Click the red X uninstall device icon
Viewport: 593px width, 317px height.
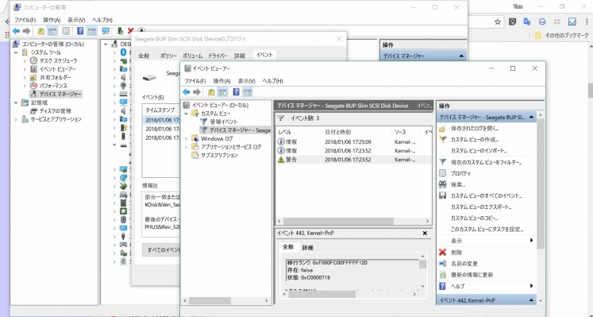[131, 31]
